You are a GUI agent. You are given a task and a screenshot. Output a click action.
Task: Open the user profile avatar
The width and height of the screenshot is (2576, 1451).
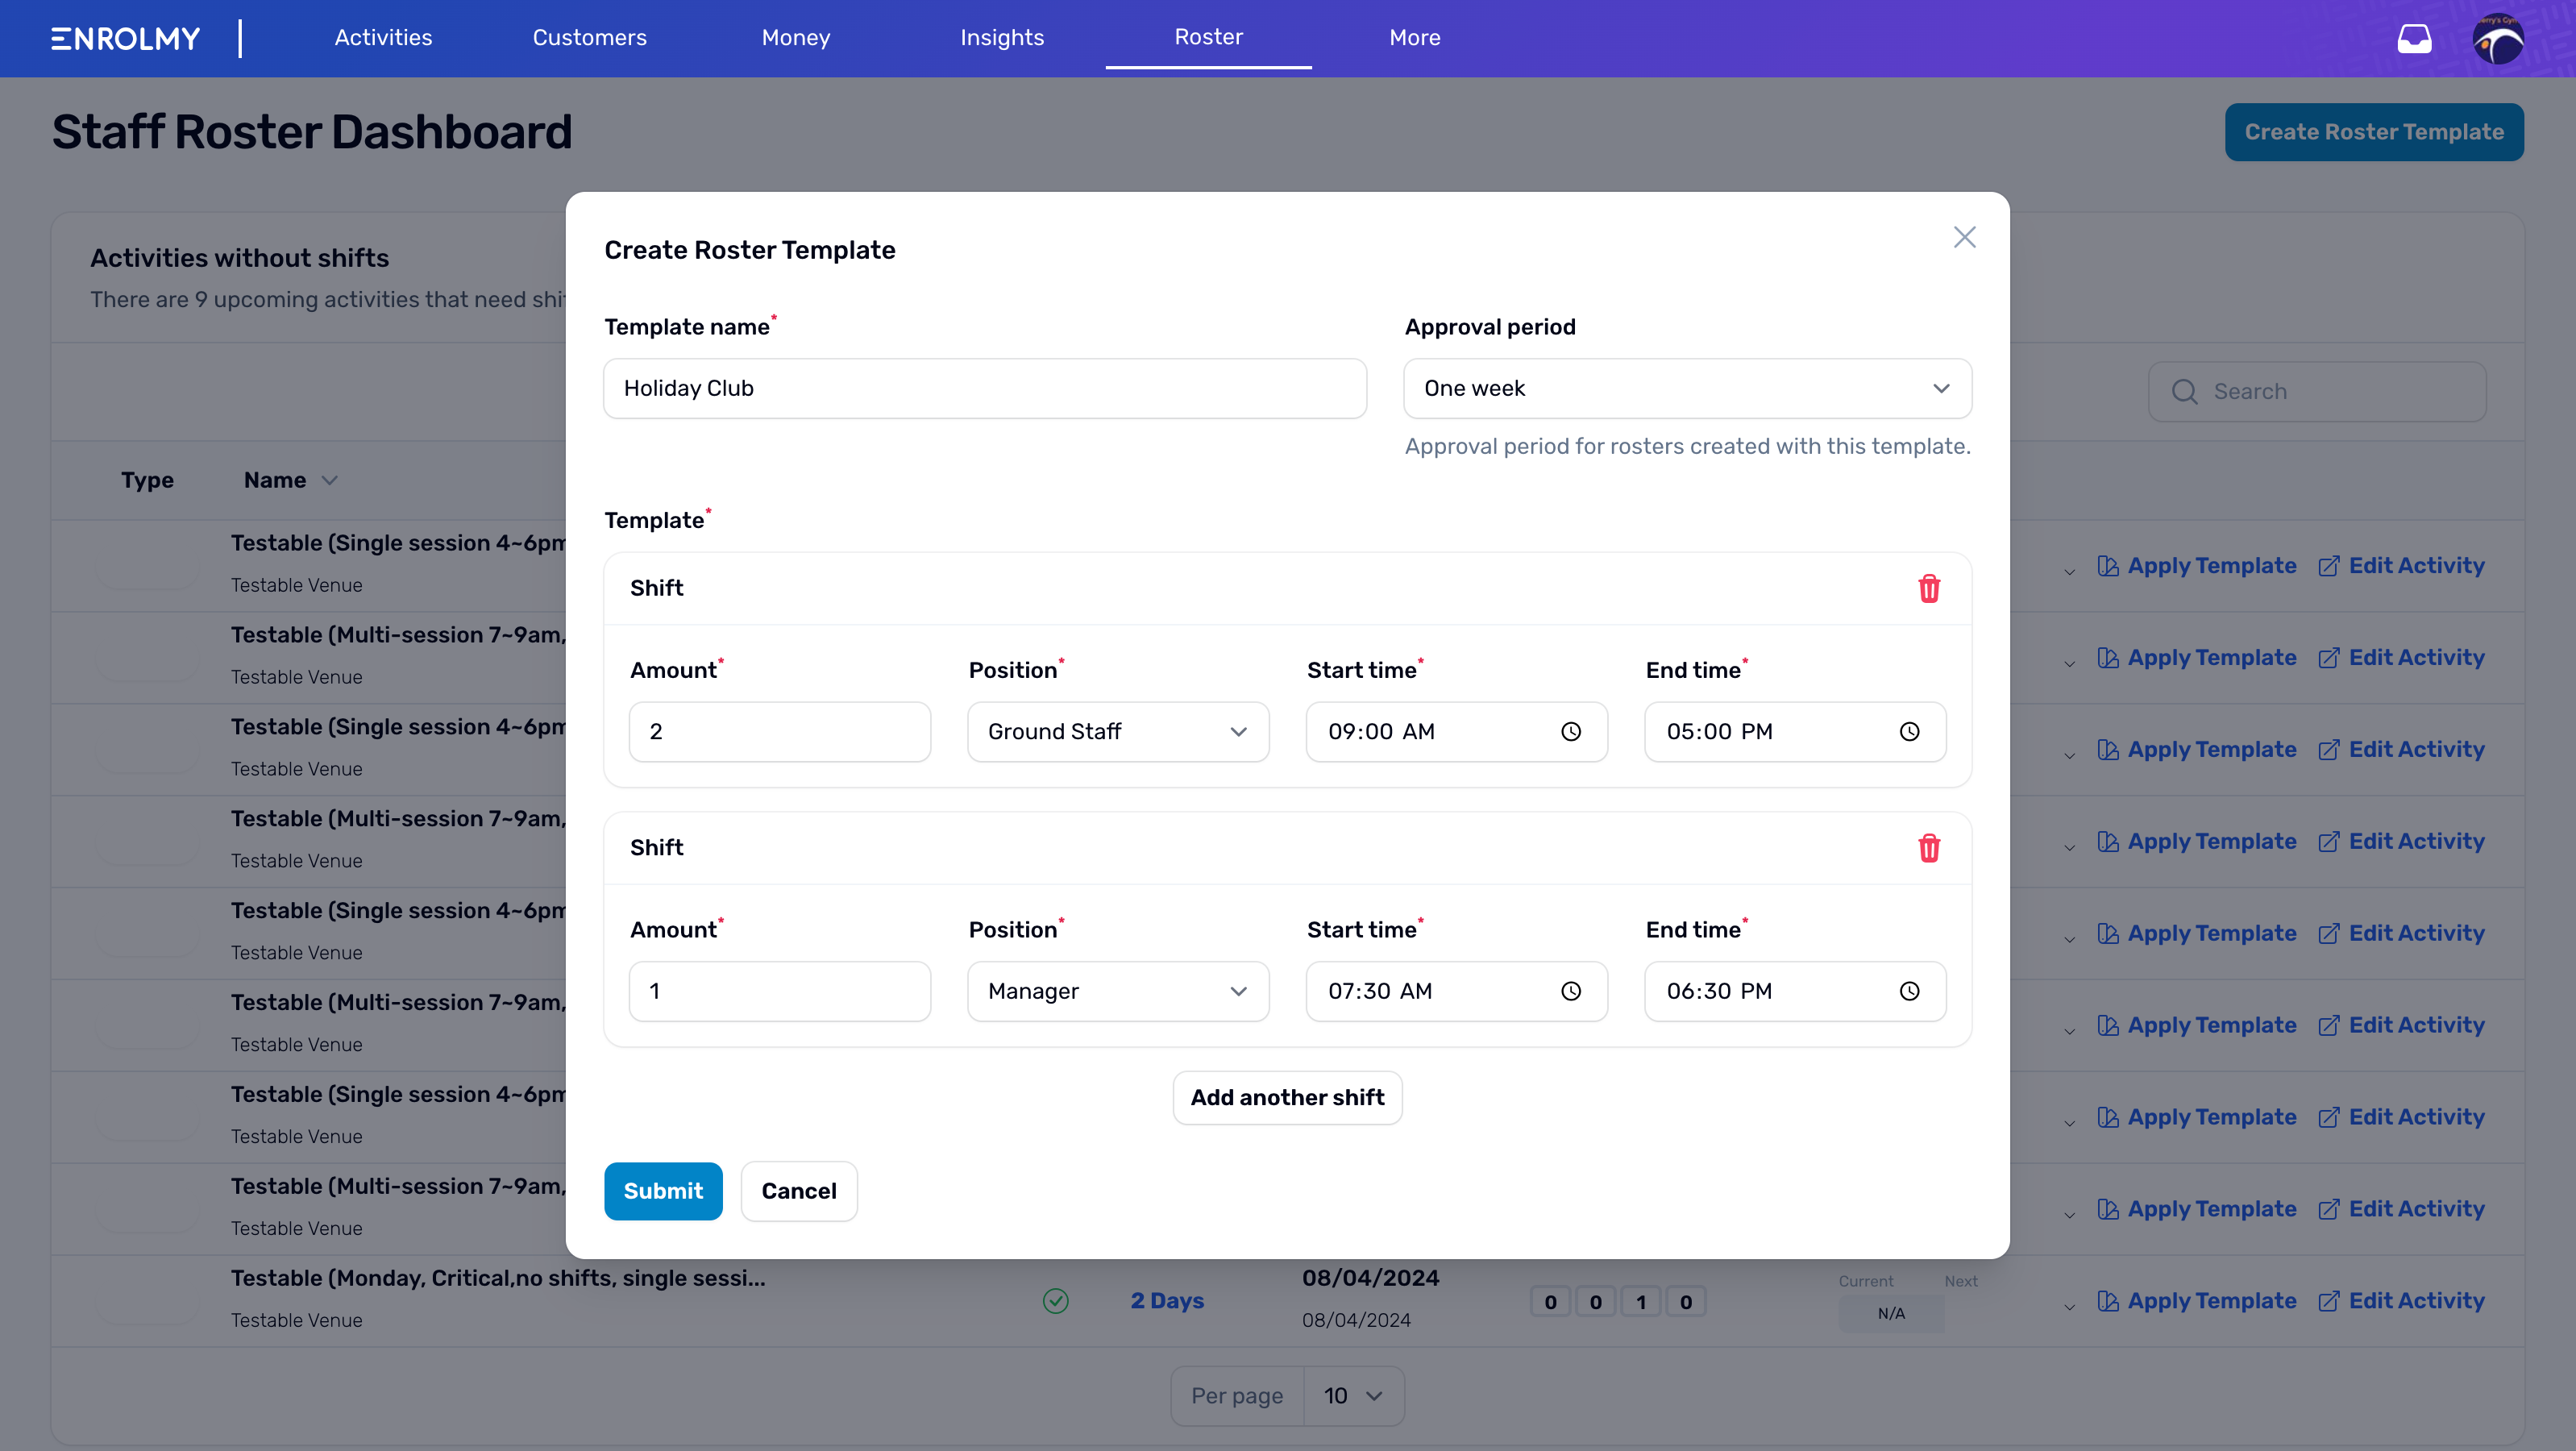click(x=2497, y=39)
